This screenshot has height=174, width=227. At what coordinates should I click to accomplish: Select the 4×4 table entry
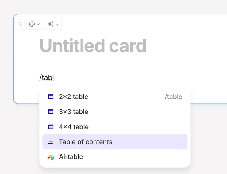point(74,127)
